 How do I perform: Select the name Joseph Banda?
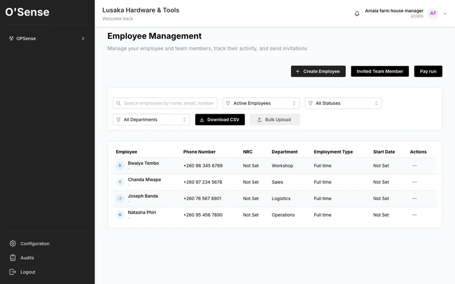tap(143, 196)
